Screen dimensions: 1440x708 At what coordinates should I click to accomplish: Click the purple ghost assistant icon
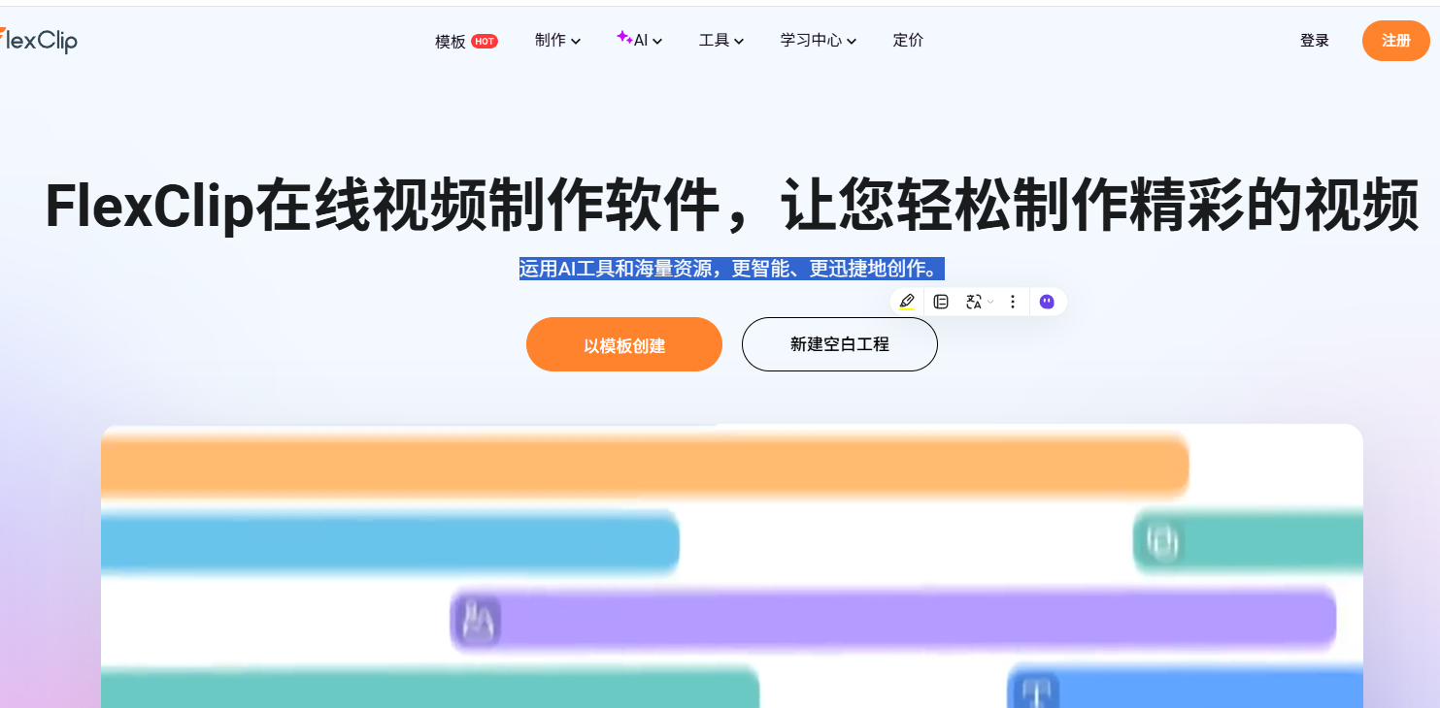click(x=1047, y=302)
